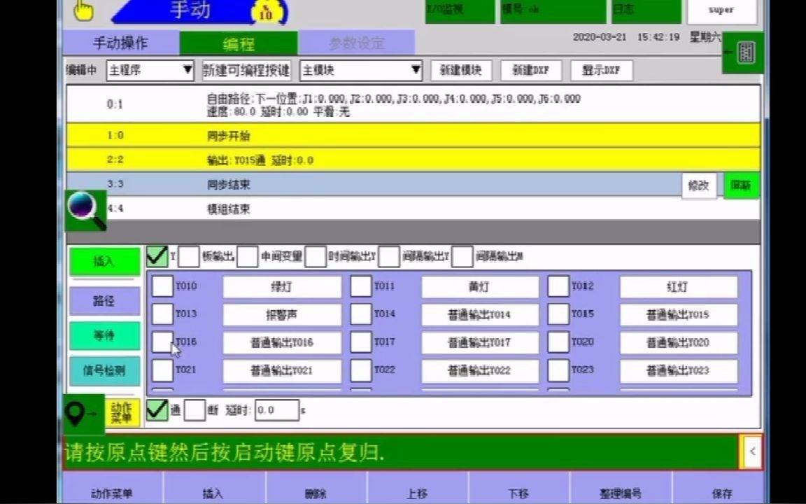Tick the Y016 checkbox
This screenshot has width=806, height=504.
[162, 342]
